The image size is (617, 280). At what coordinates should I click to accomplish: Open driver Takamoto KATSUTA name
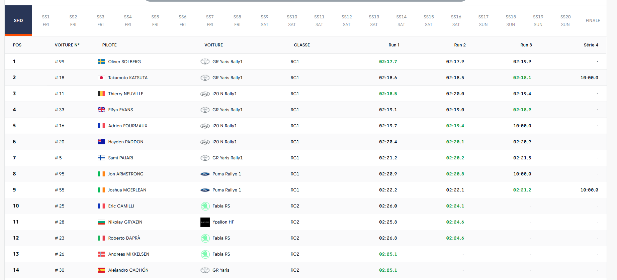tap(128, 78)
